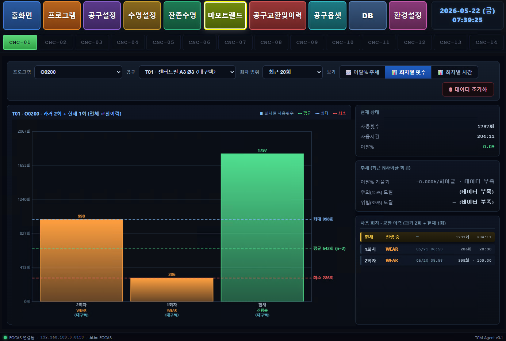Expand the 프로그램 O0200 dropdown
This screenshot has height=341, width=506.
78,72
